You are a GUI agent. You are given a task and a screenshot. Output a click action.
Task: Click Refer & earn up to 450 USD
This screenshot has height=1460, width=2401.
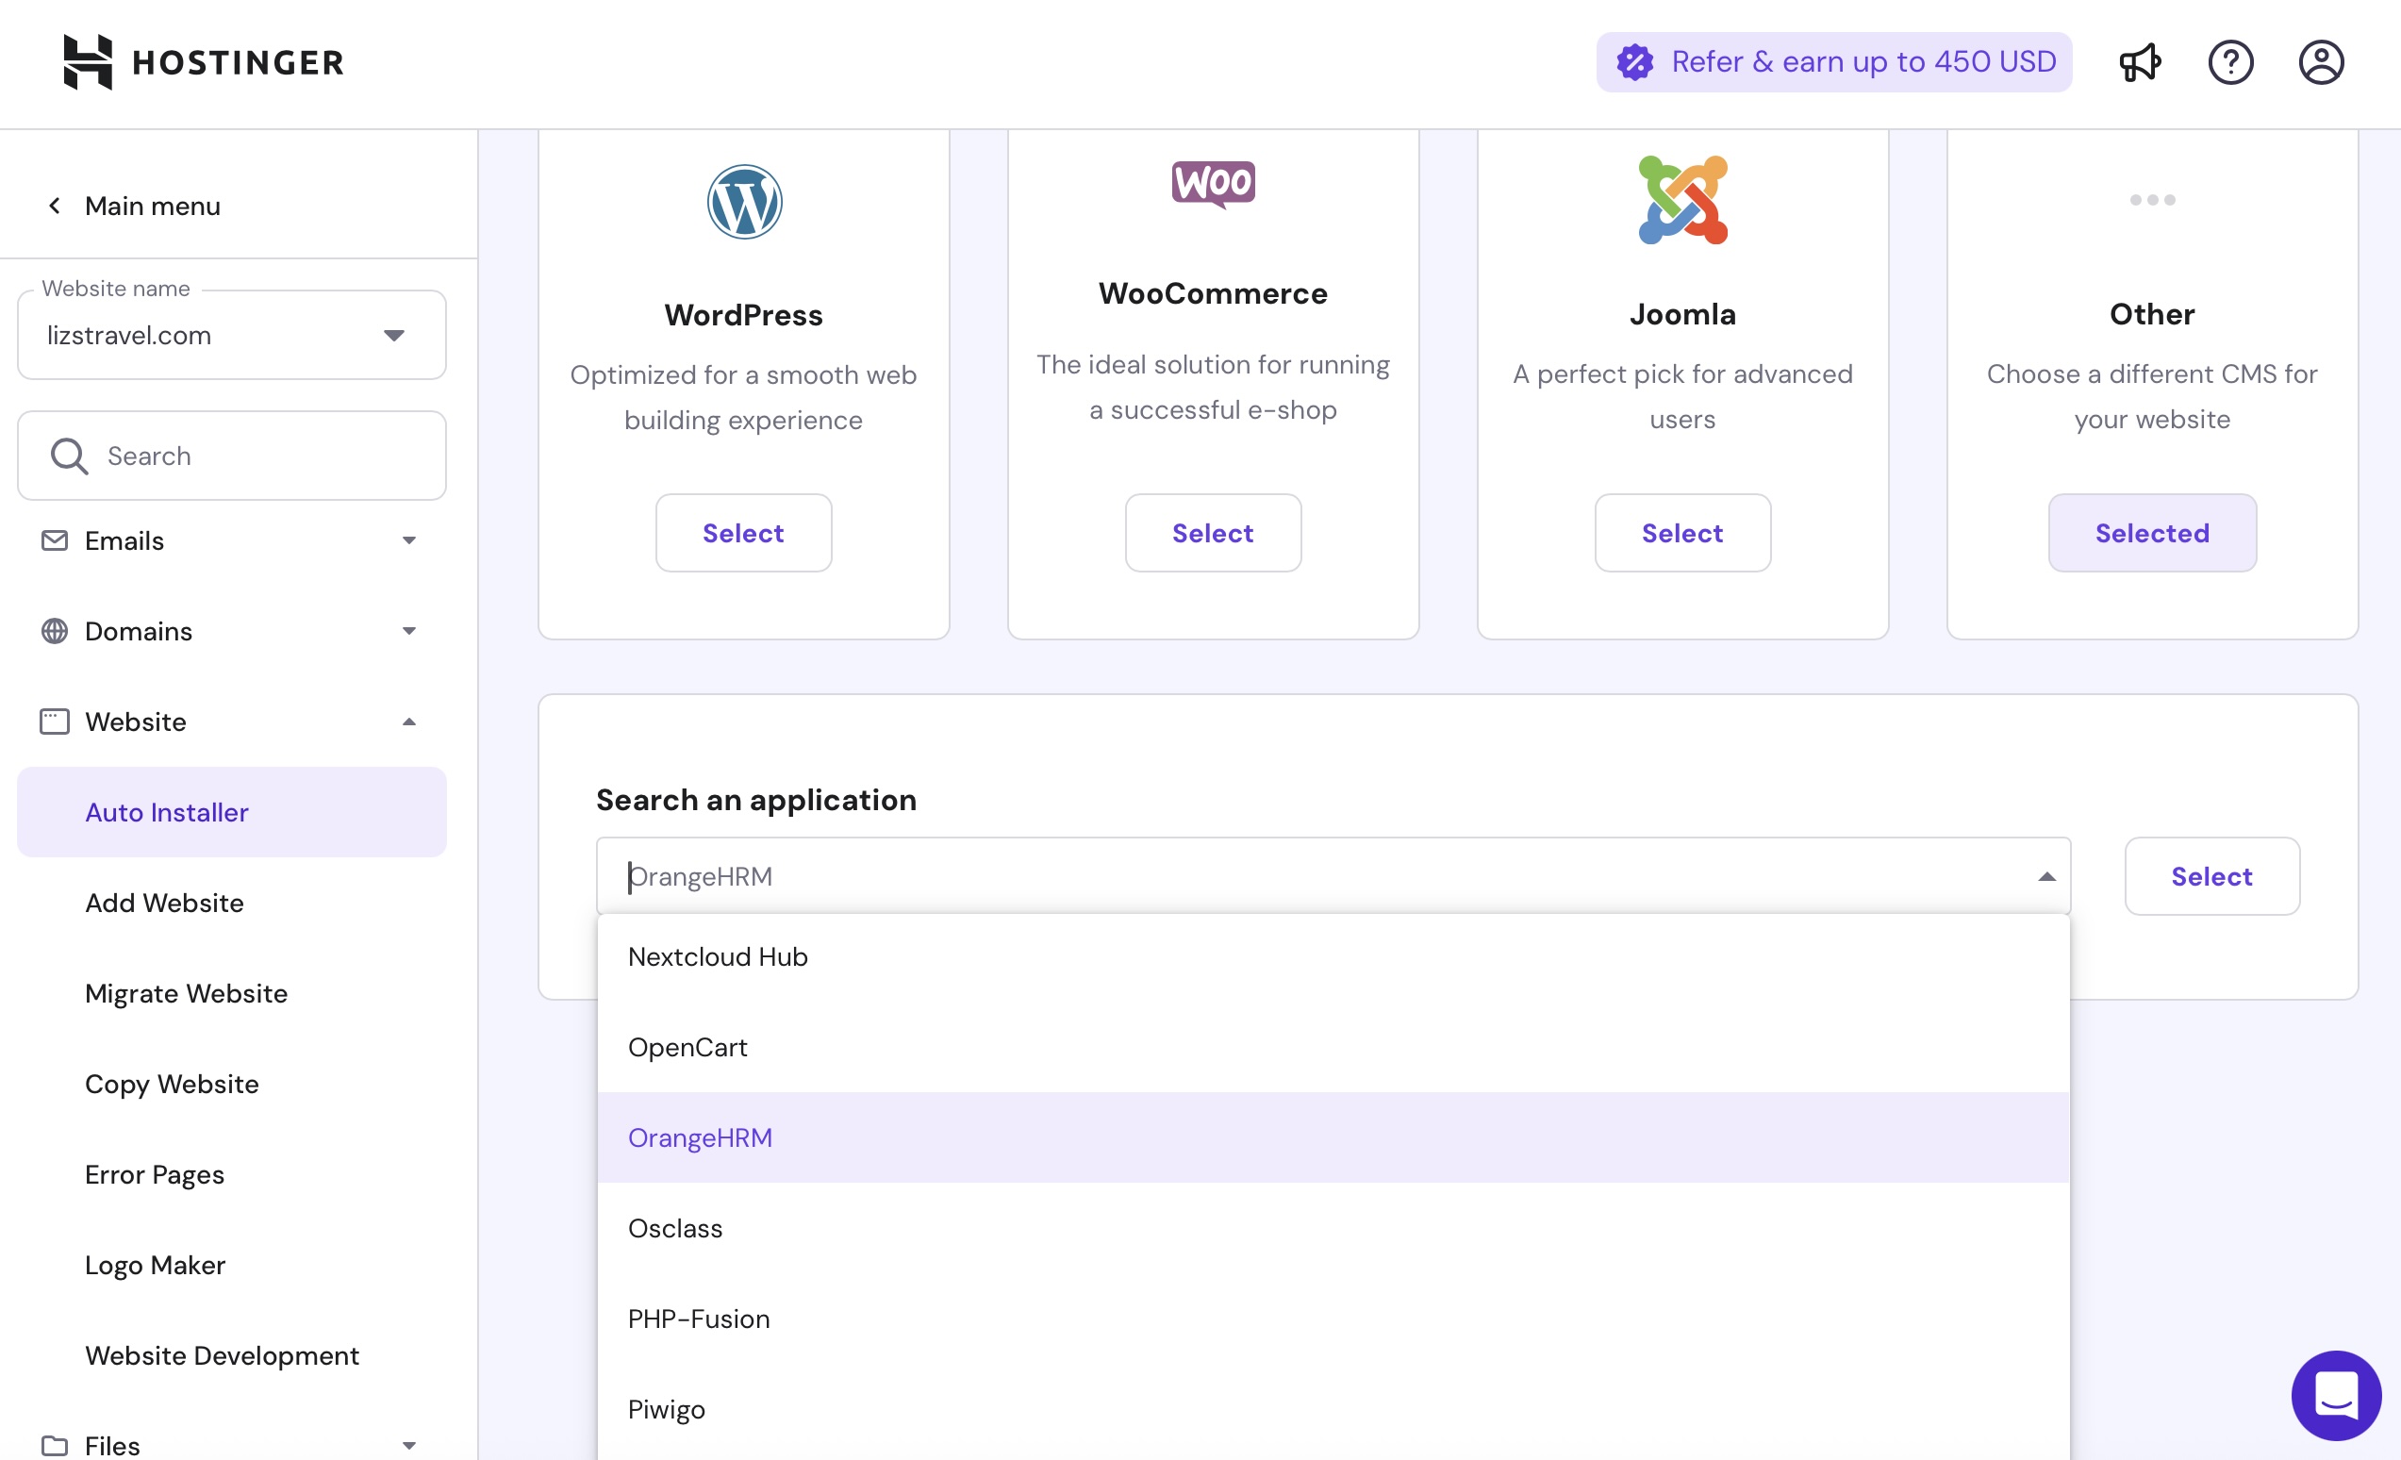tap(1834, 62)
